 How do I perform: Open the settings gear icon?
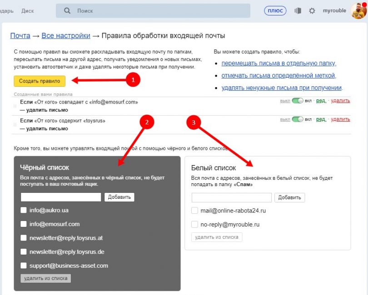312,10
